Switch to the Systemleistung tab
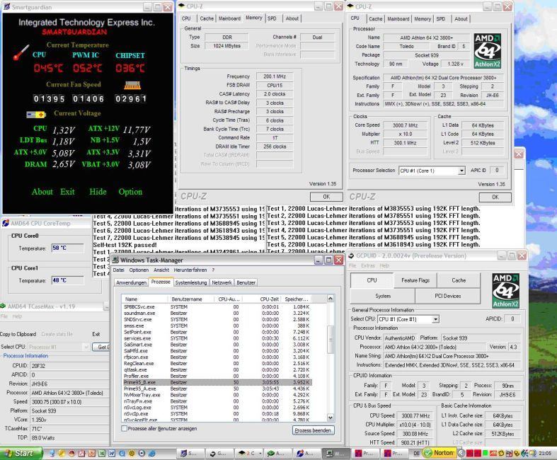 click(191, 282)
